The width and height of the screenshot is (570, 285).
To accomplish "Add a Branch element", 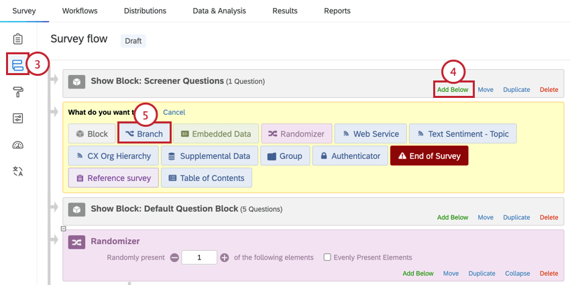I will pyautogui.click(x=144, y=133).
